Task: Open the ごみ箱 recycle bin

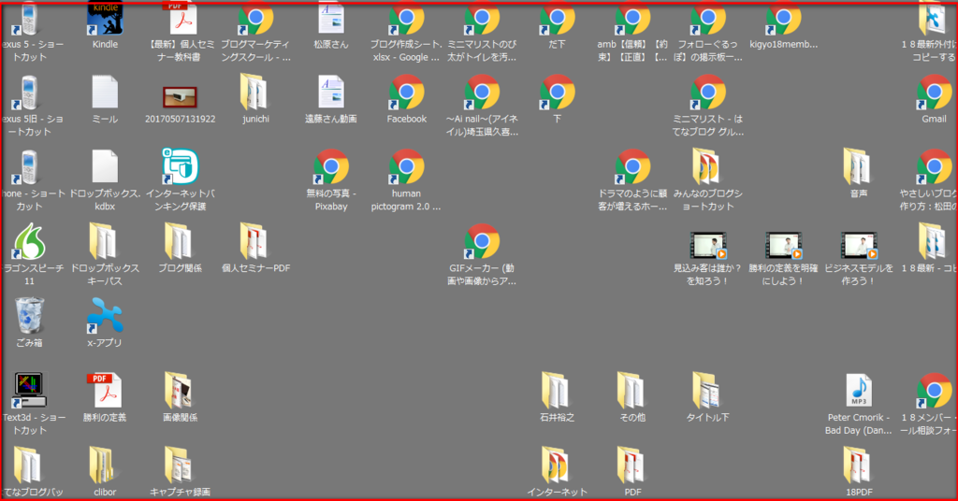Action: click(29, 316)
